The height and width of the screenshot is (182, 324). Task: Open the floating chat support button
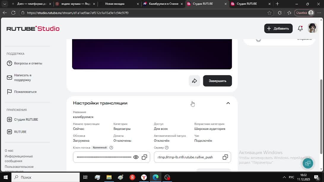click(x=308, y=163)
